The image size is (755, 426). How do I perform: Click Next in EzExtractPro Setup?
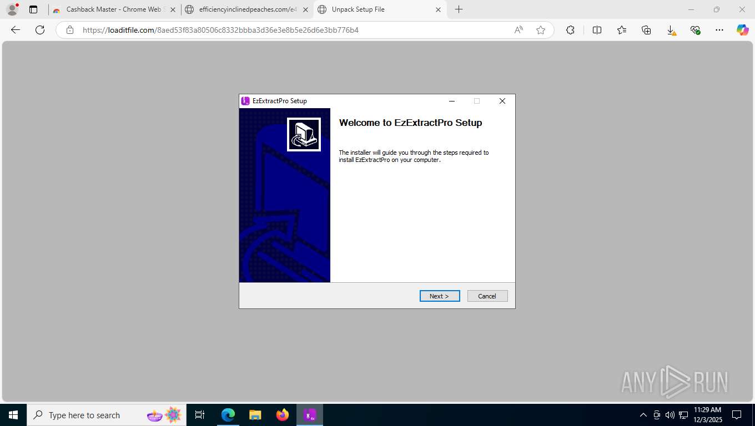[x=440, y=296]
